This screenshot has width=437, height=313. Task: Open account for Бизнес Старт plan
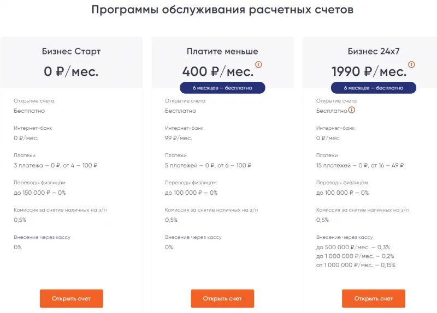click(72, 298)
